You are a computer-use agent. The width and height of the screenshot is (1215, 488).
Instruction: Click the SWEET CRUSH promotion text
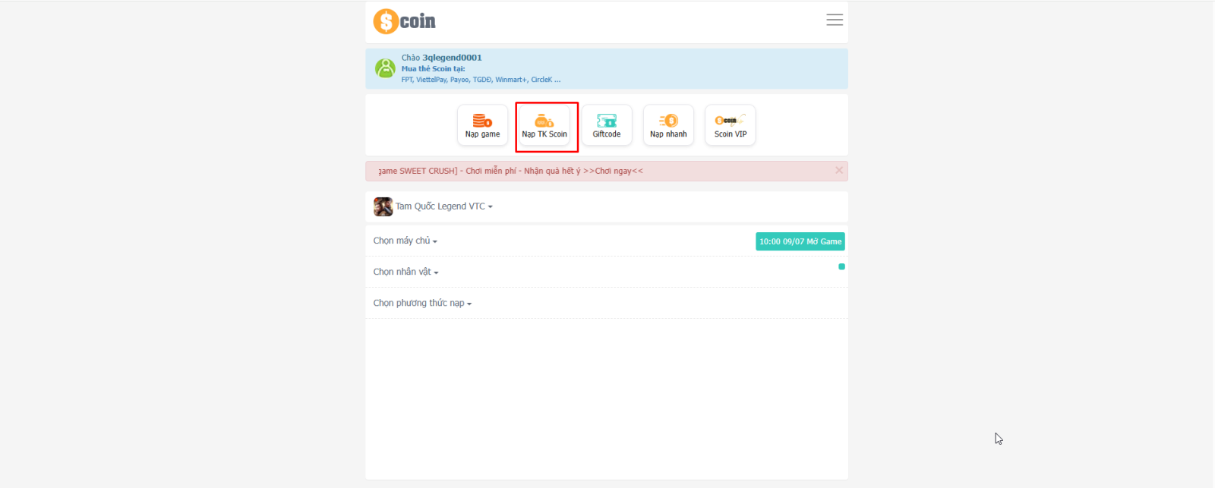pos(511,172)
